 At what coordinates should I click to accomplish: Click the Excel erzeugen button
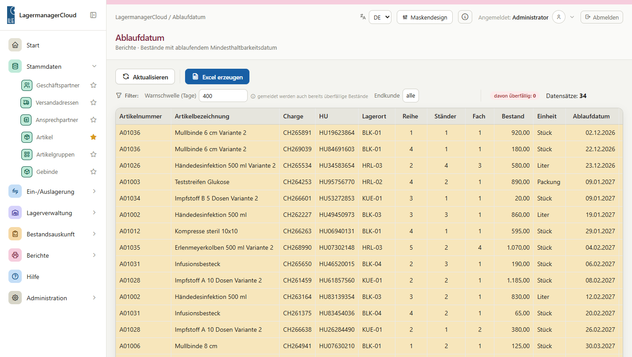(217, 77)
